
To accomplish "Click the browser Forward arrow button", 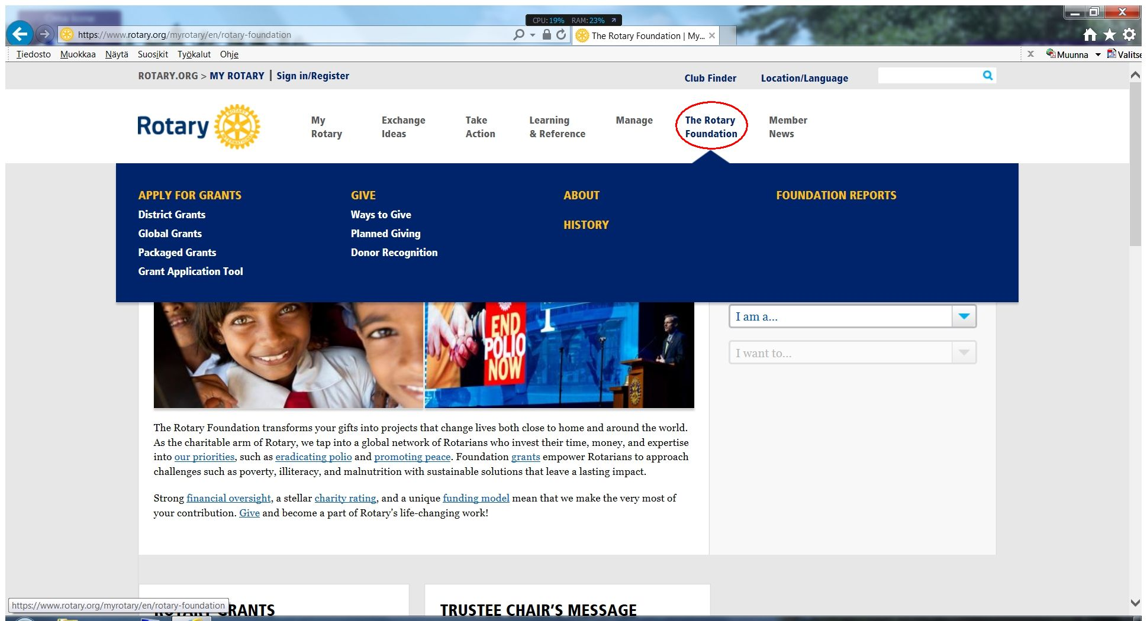I will (x=45, y=34).
